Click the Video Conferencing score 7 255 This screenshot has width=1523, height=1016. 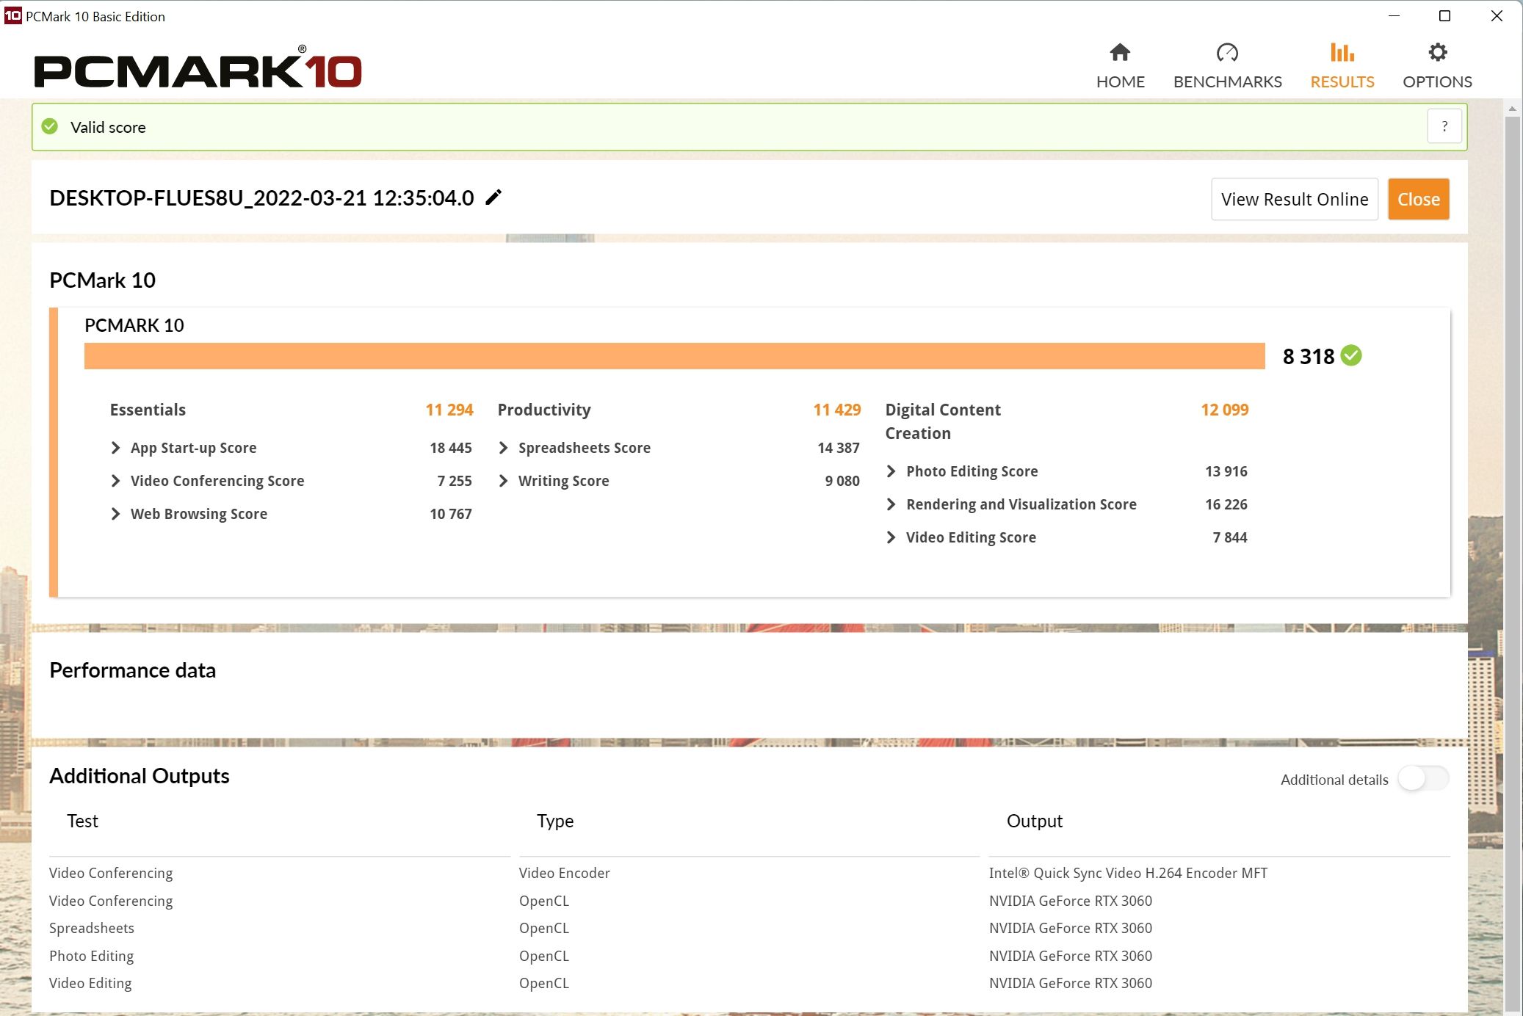455,481
